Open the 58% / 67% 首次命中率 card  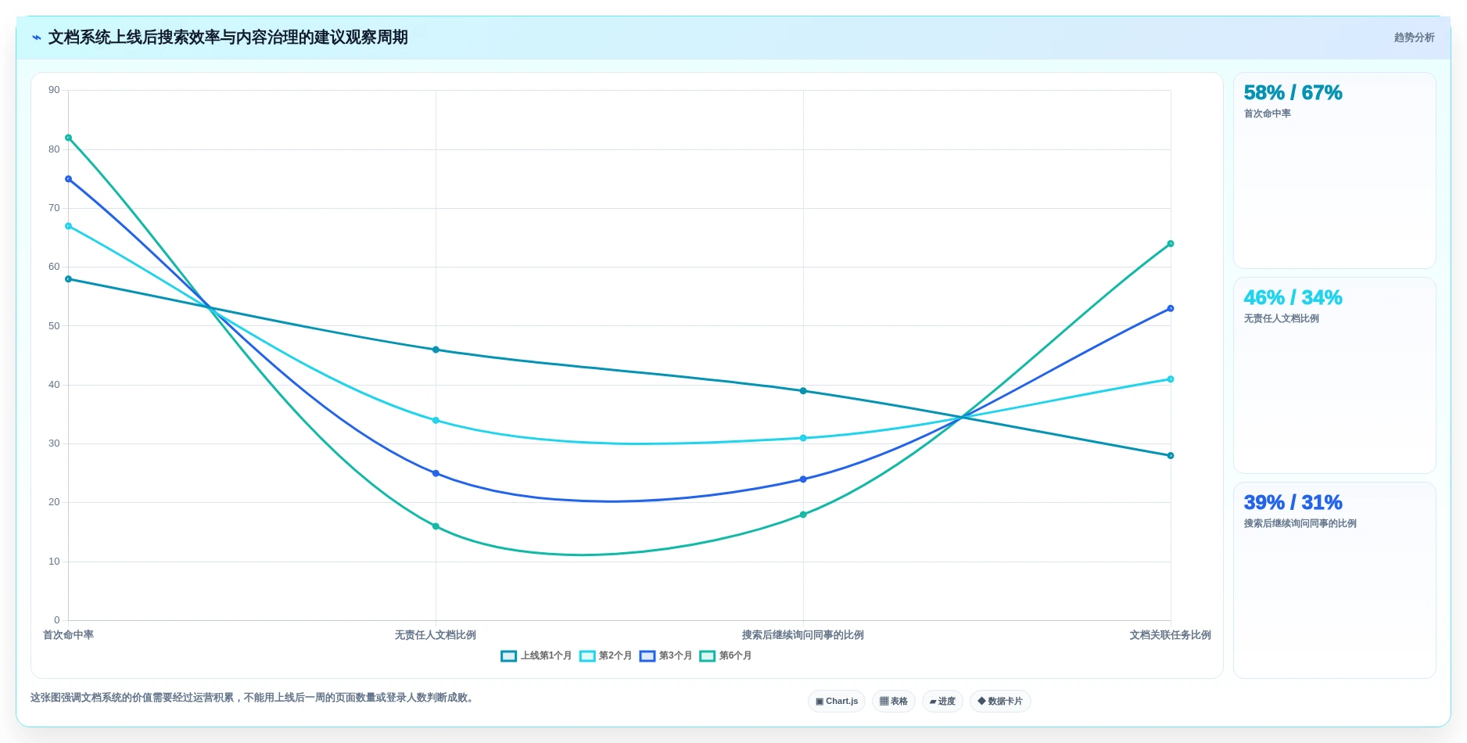pos(1334,170)
